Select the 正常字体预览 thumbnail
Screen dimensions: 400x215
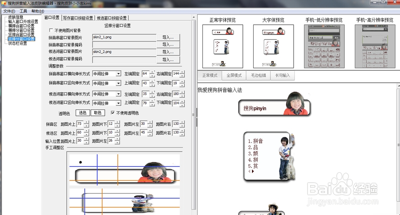[x=222, y=46]
